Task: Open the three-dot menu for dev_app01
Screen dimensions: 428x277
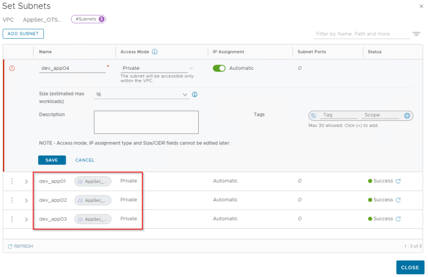Action: click(x=12, y=181)
